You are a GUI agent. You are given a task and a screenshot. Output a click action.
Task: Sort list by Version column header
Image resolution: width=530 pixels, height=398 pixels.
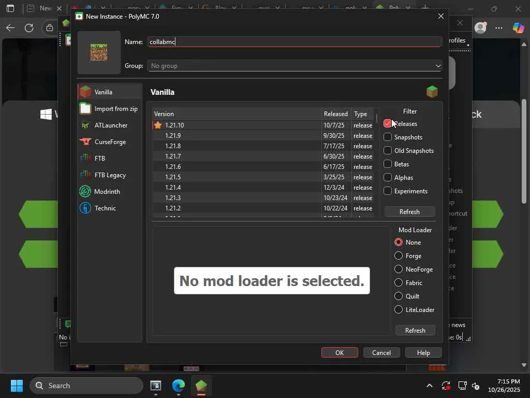point(237,113)
